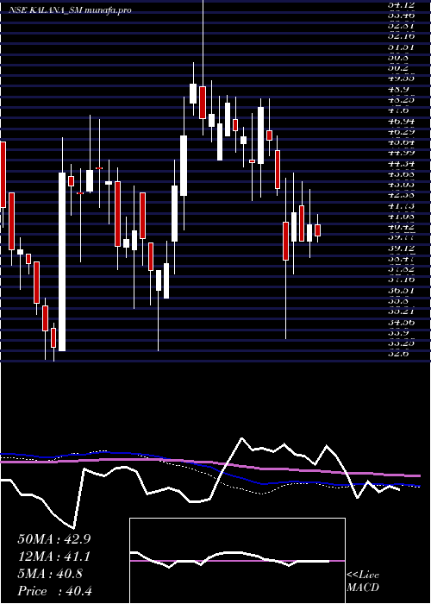Click the 48.9 price axis label
Viewport: 431px width, 604px height.
(400, 89)
